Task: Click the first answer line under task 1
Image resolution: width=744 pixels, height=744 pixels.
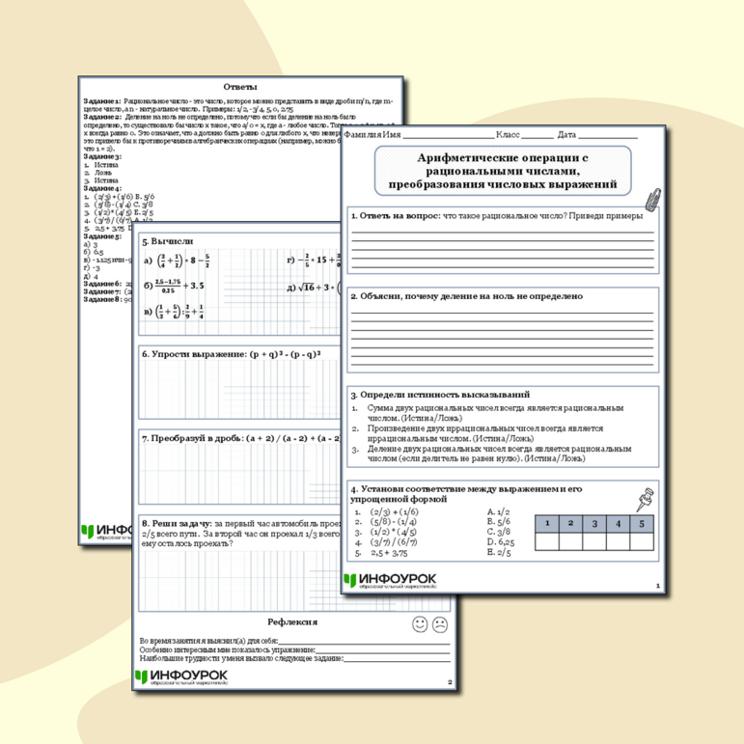Action: coord(501,233)
